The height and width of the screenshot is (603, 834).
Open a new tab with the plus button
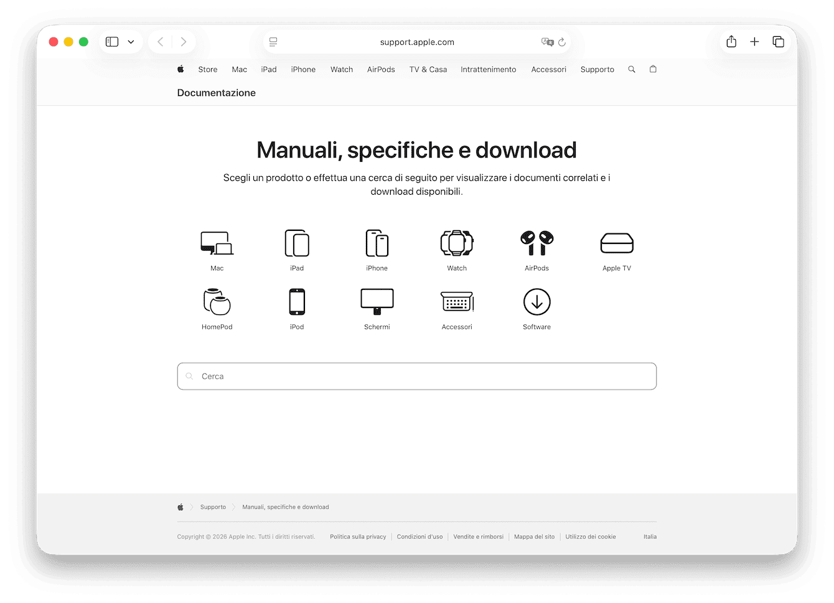click(754, 42)
